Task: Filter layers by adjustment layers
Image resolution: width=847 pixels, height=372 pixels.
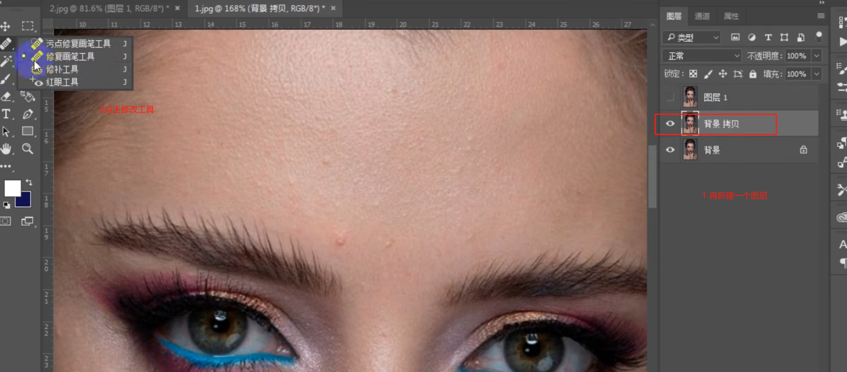Action: pyautogui.click(x=751, y=37)
